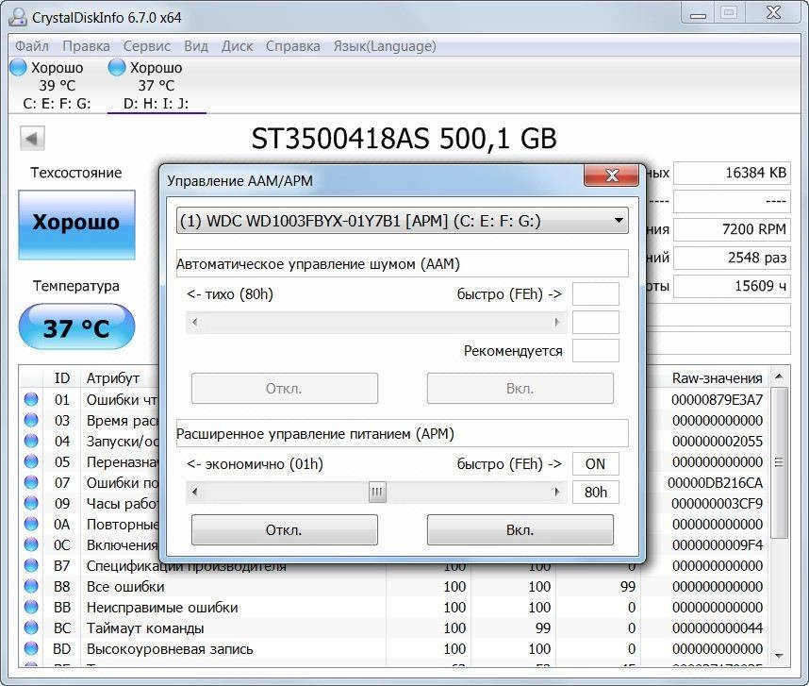809x686 pixels.
Task: Click the power-on hours field 15609 ч
Action: [732, 286]
